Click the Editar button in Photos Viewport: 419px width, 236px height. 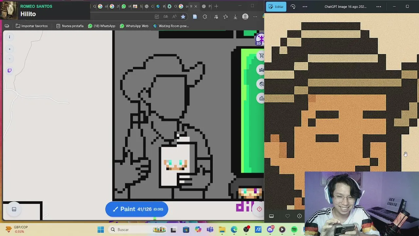(x=276, y=7)
